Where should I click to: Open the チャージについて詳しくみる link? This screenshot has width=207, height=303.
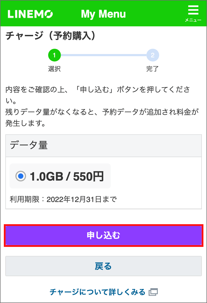pos(98,292)
